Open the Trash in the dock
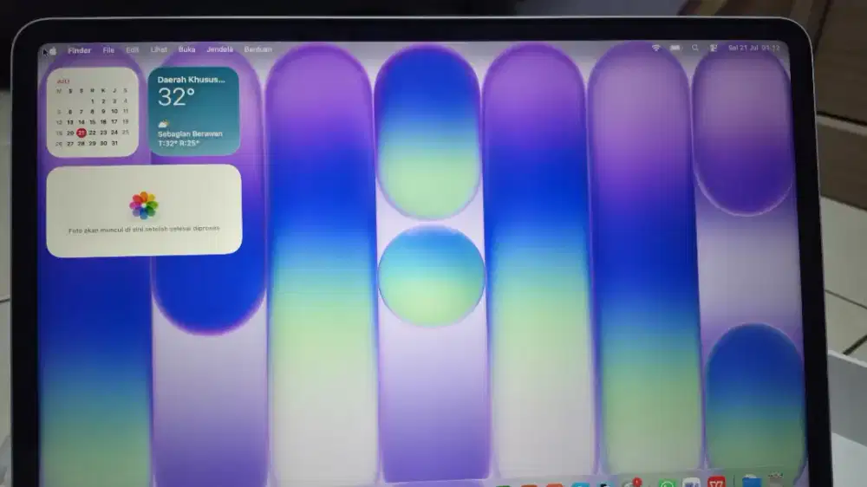The height and width of the screenshot is (487, 867). [x=776, y=480]
